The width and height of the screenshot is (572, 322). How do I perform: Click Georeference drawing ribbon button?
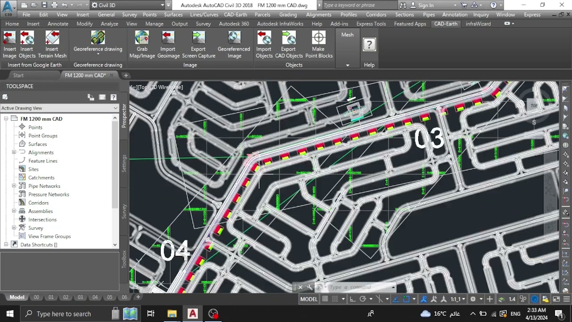pyautogui.click(x=98, y=42)
